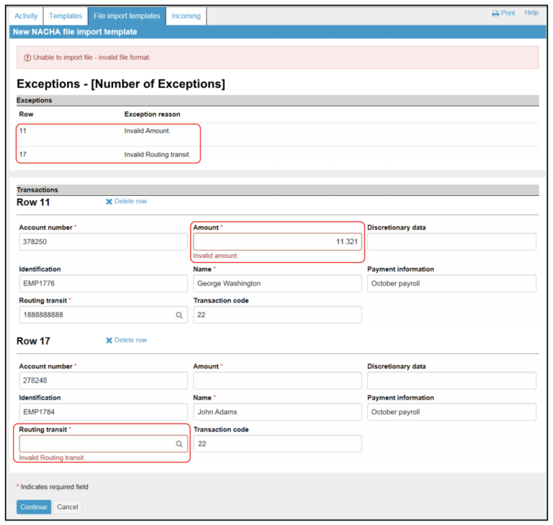553x525 pixels.
Task: Click the Row 11 Identification field EMP1776
Action: click(x=103, y=283)
